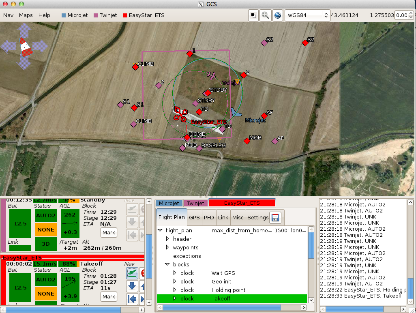Viewport: 416px width, 313px height.
Task: Expand the highlighted Takeoff block
Action: point(175,298)
